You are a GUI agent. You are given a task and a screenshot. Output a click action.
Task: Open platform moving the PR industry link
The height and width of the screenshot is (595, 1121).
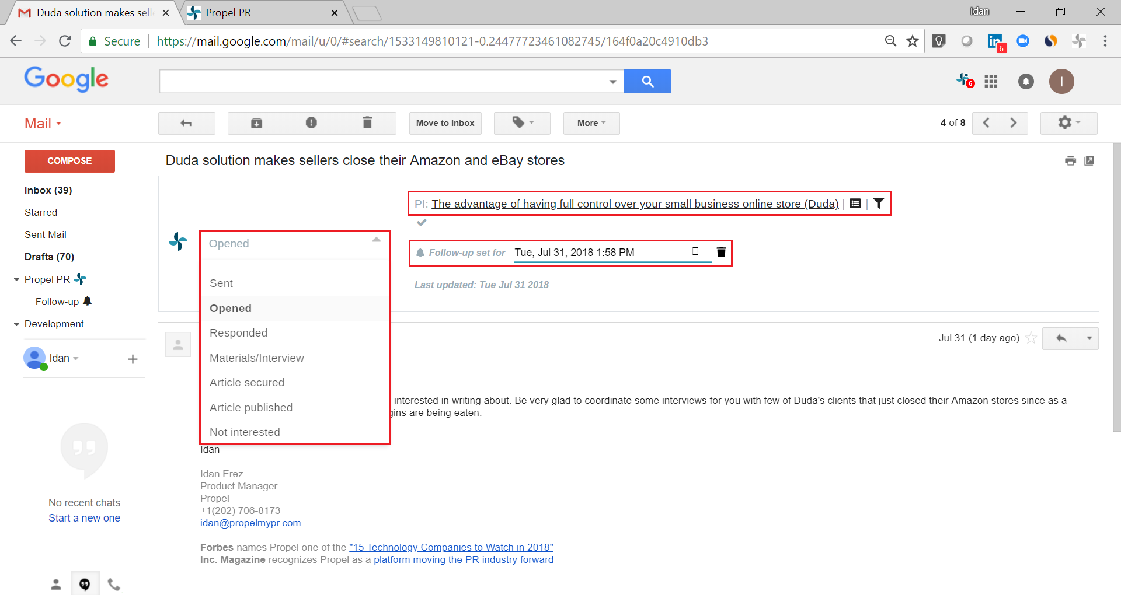464,560
